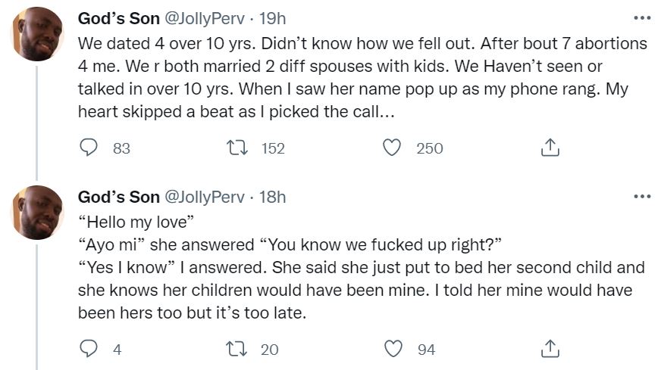This screenshot has height=370, width=661.
Task: Open God's Son profile from second tweet name
Action: [x=118, y=197]
